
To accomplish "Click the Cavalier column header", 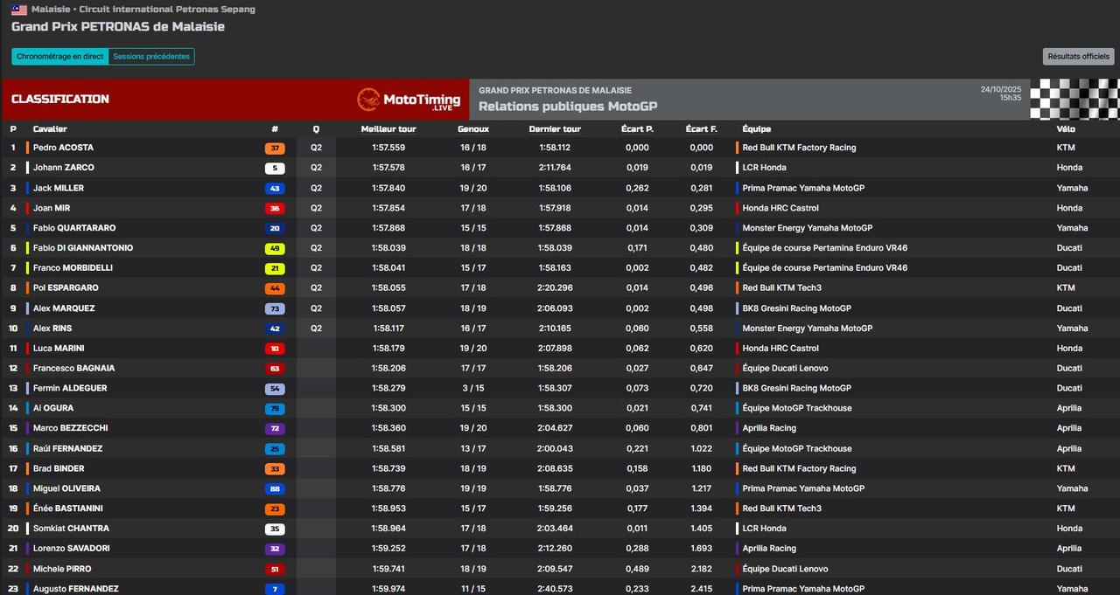I will click(x=50, y=129).
